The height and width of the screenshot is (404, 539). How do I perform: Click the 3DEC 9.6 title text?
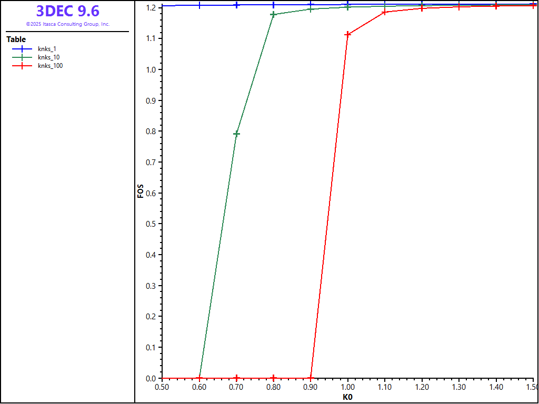67,11
